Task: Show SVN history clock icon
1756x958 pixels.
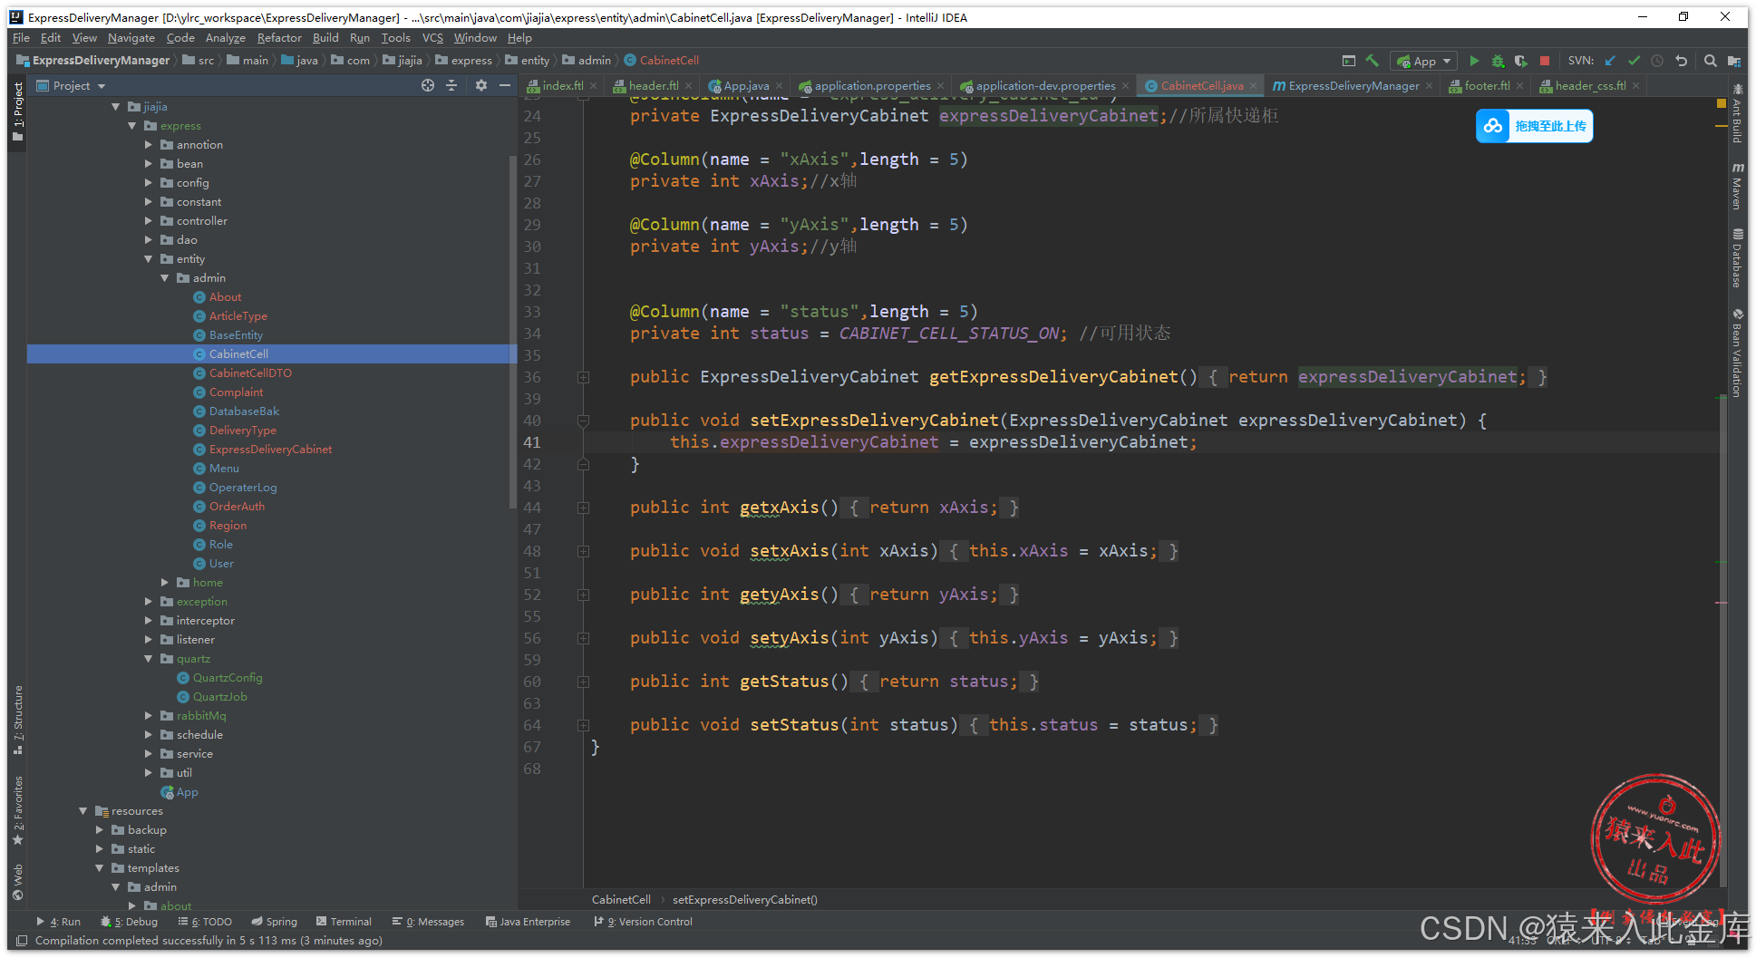Action: (1657, 61)
